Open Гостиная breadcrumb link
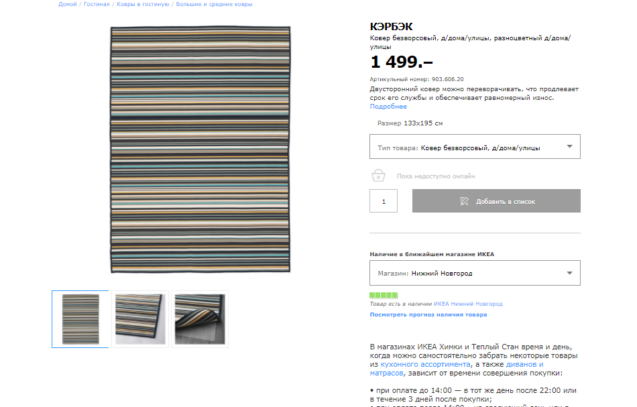 (97, 4)
